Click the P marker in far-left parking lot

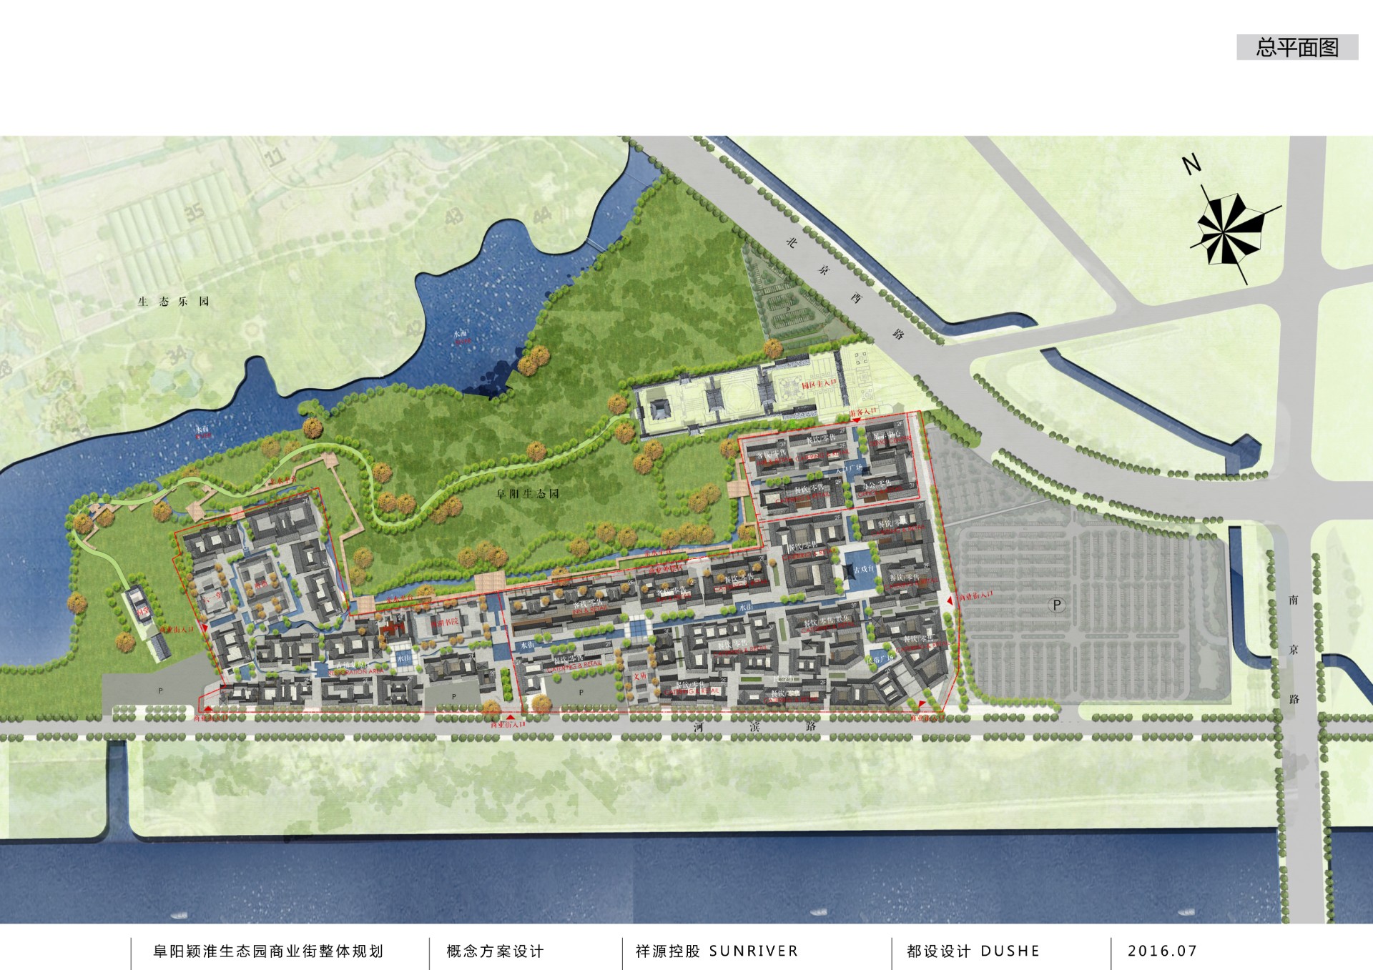pyautogui.click(x=161, y=691)
